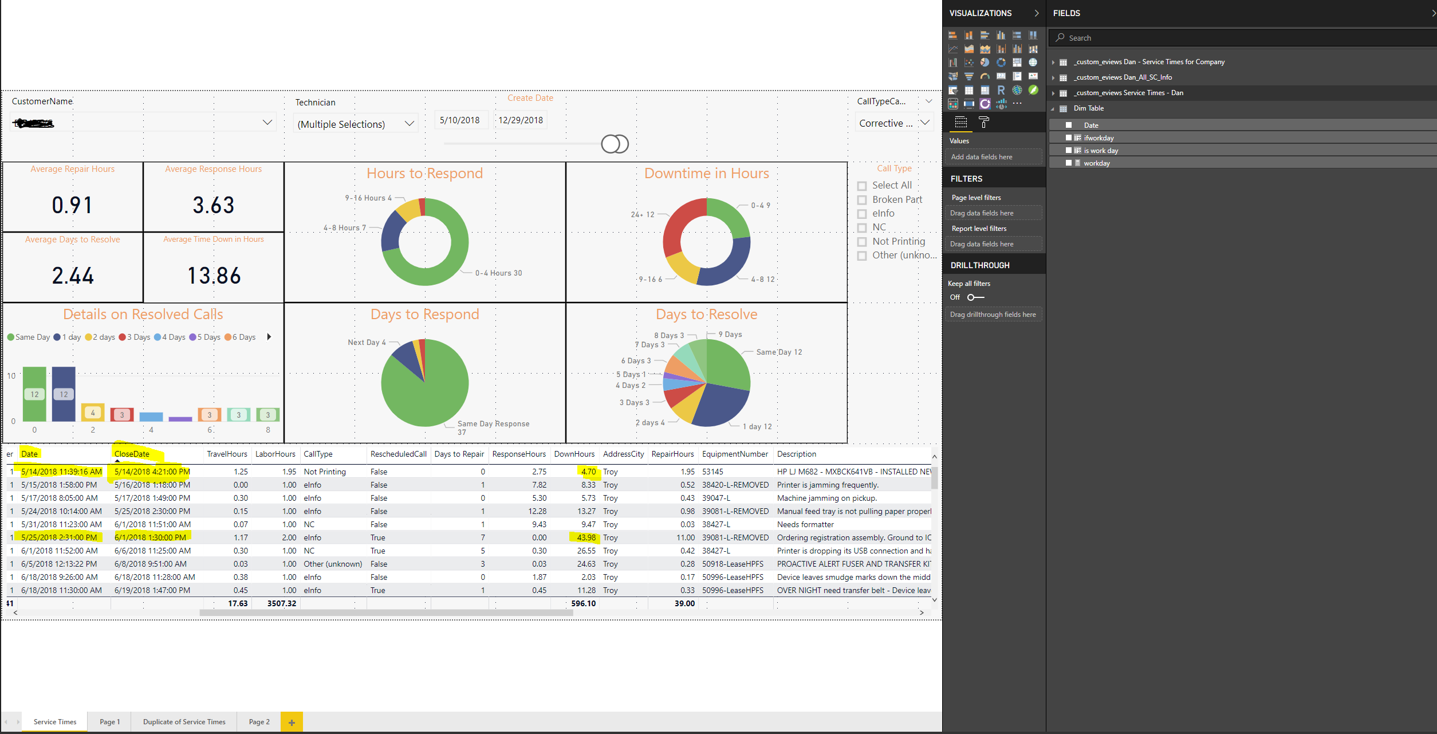Sort table by CloseDate column header

pyautogui.click(x=132, y=454)
